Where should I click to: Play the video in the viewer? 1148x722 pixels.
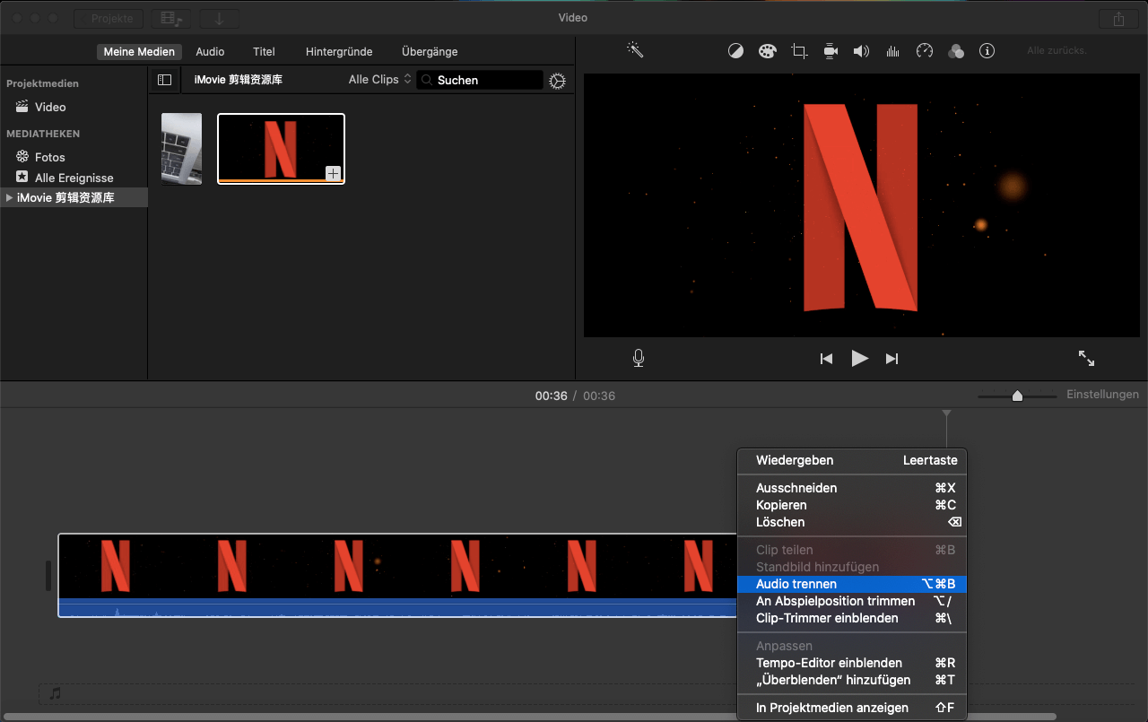[859, 359]
